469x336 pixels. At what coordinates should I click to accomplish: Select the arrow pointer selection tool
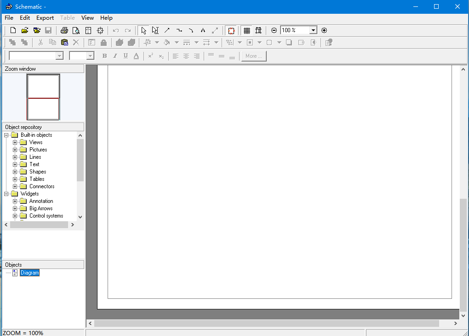(143, 30)
